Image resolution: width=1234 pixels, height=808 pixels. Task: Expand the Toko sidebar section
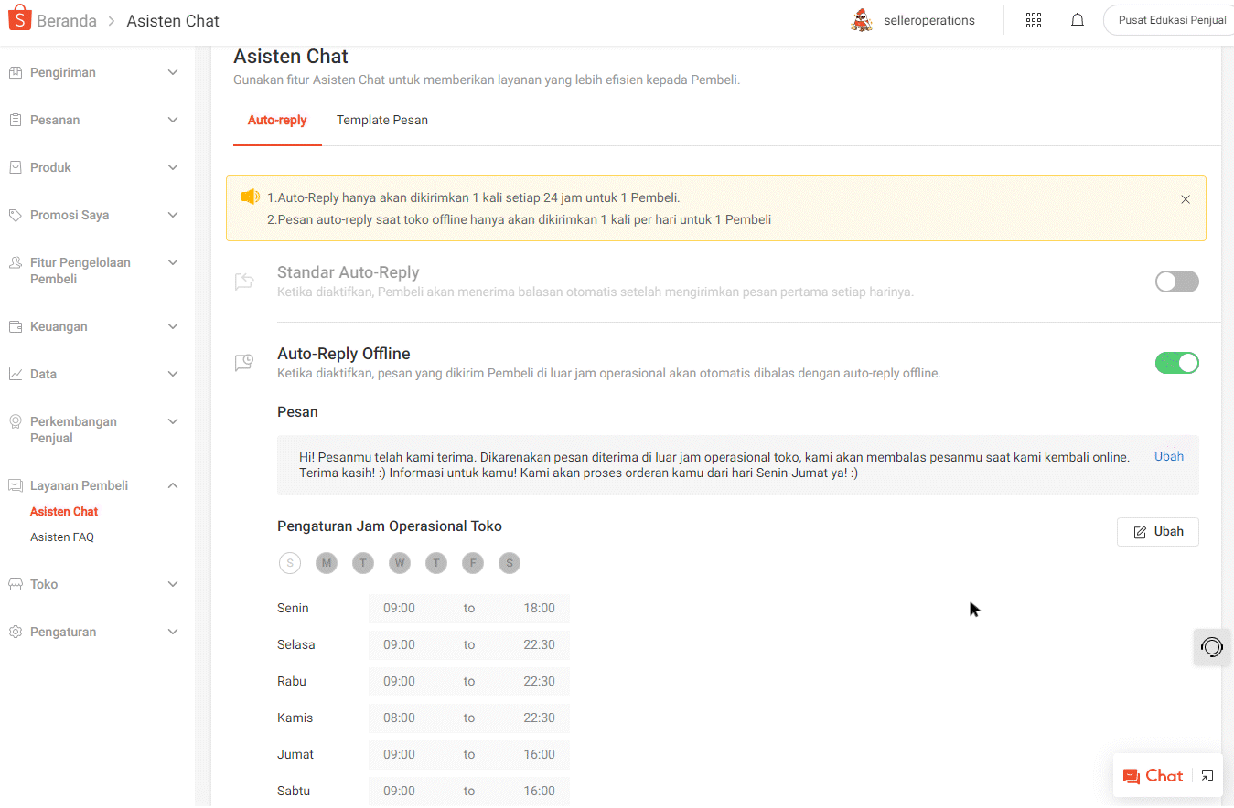(91, 584)
